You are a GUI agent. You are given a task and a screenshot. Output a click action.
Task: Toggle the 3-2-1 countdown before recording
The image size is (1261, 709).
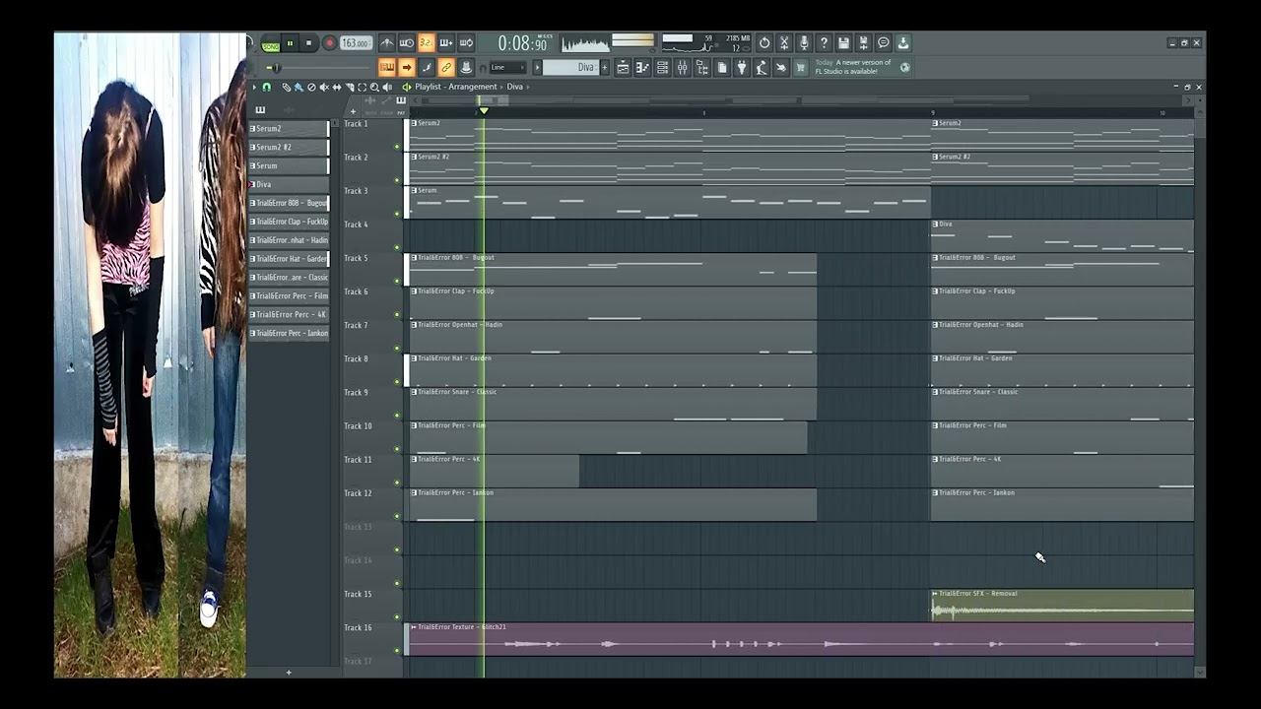[427, 42]
